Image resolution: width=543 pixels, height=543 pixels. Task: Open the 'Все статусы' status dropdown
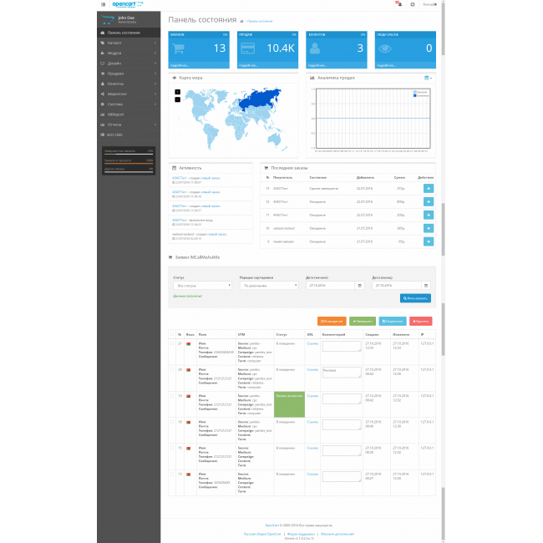200,286
